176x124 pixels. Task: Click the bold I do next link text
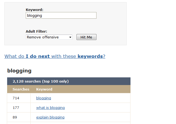tap(38, 56)
